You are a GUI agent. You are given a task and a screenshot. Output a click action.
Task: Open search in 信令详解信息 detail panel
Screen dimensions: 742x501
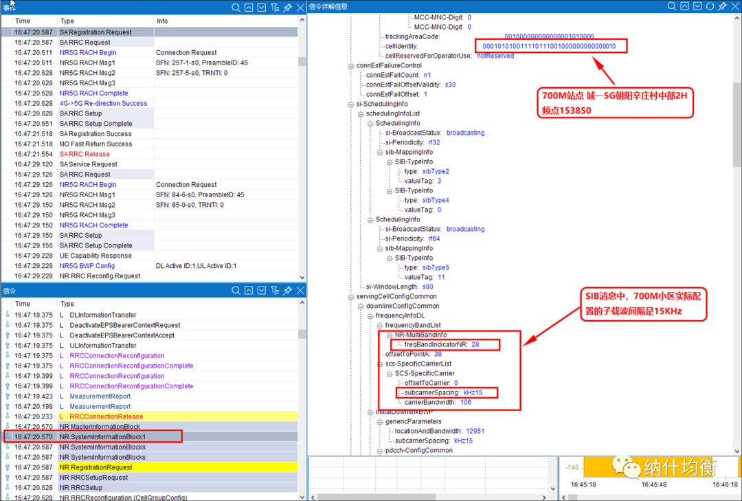tap(671, 6)
